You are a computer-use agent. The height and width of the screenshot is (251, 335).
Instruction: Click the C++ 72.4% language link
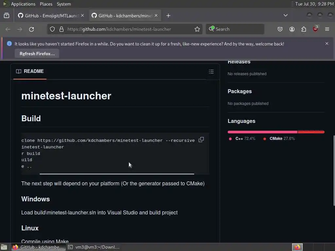pyautogui.click(x=242, y=139)
